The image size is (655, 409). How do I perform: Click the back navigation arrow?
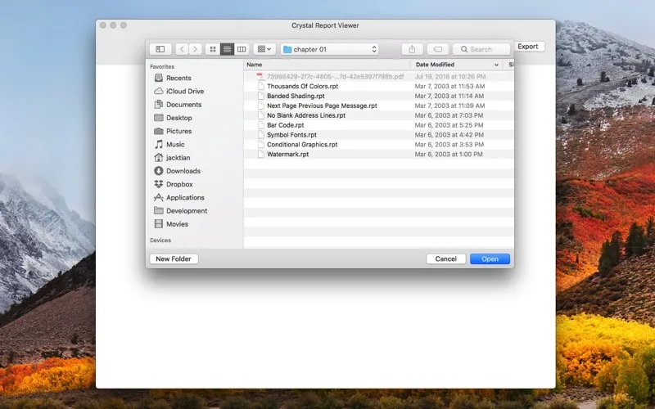click(182, 49)
